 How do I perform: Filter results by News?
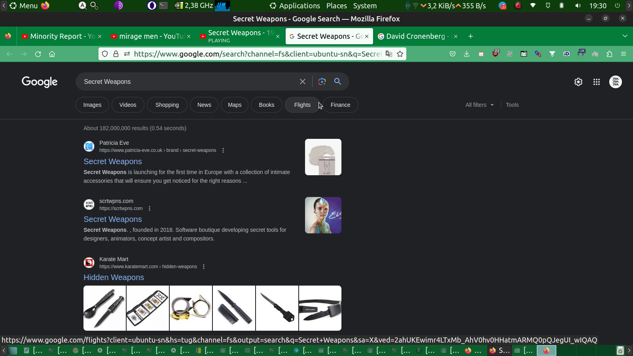[x=204, y=105]
